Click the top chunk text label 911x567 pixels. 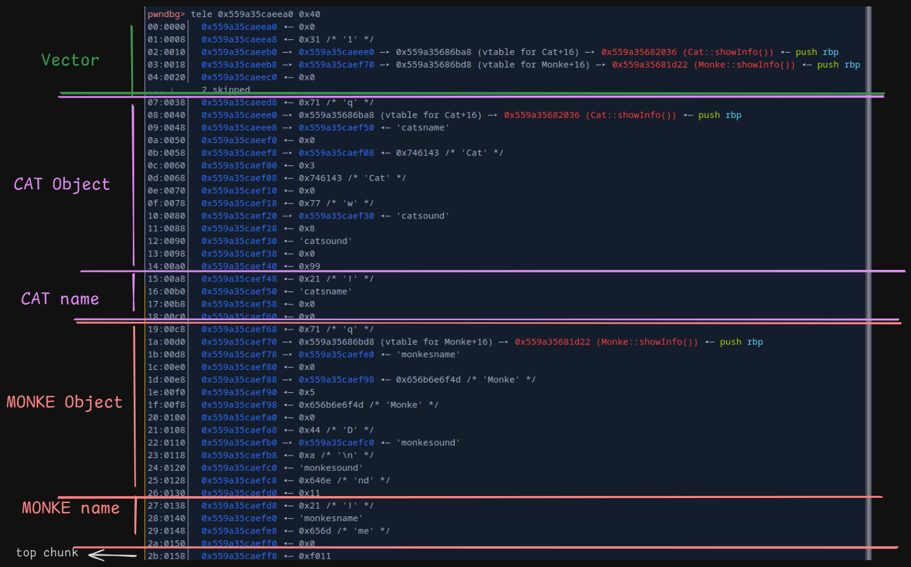47,552
